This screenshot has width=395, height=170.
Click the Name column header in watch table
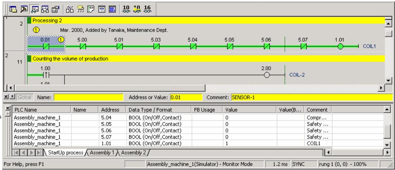point(84,110)
